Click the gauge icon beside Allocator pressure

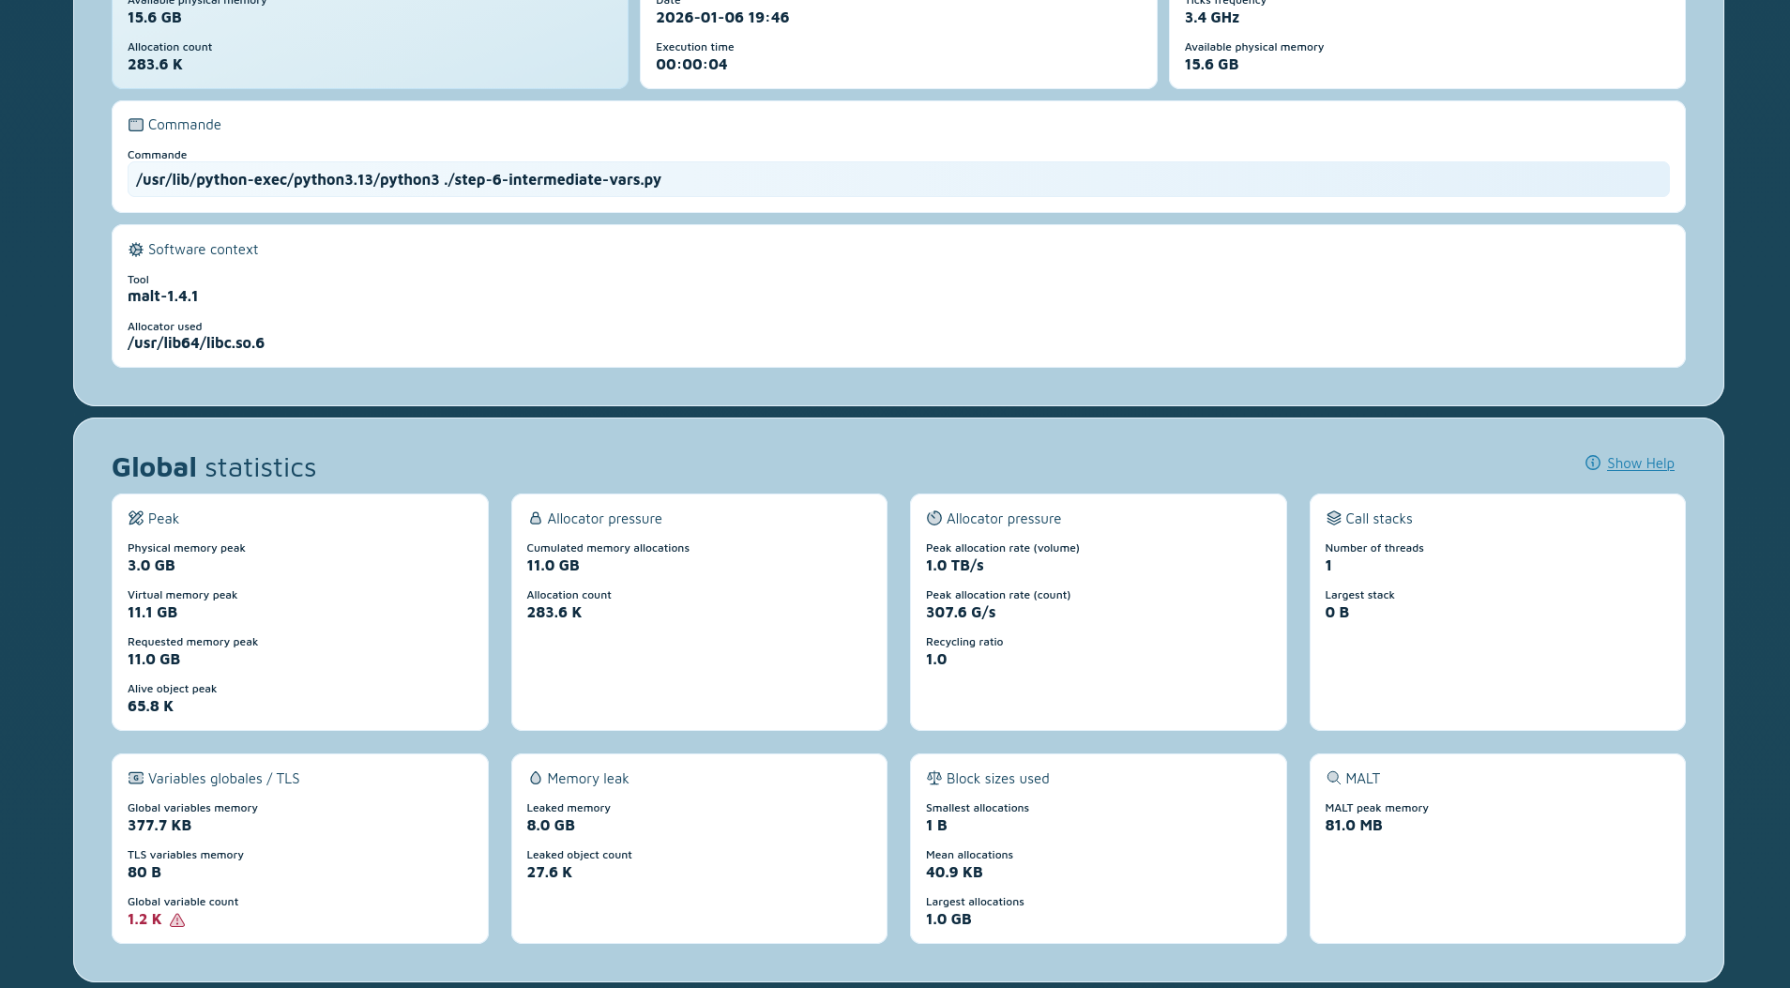point(934,519)
